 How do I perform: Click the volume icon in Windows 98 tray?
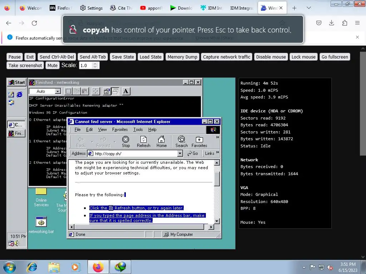pyautogui.click(x=16, y=243)
